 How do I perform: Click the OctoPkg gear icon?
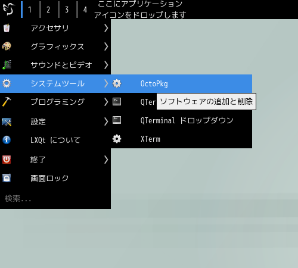click(117, 83)
